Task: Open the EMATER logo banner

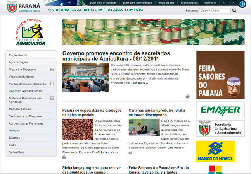Action: click(220, 110)
